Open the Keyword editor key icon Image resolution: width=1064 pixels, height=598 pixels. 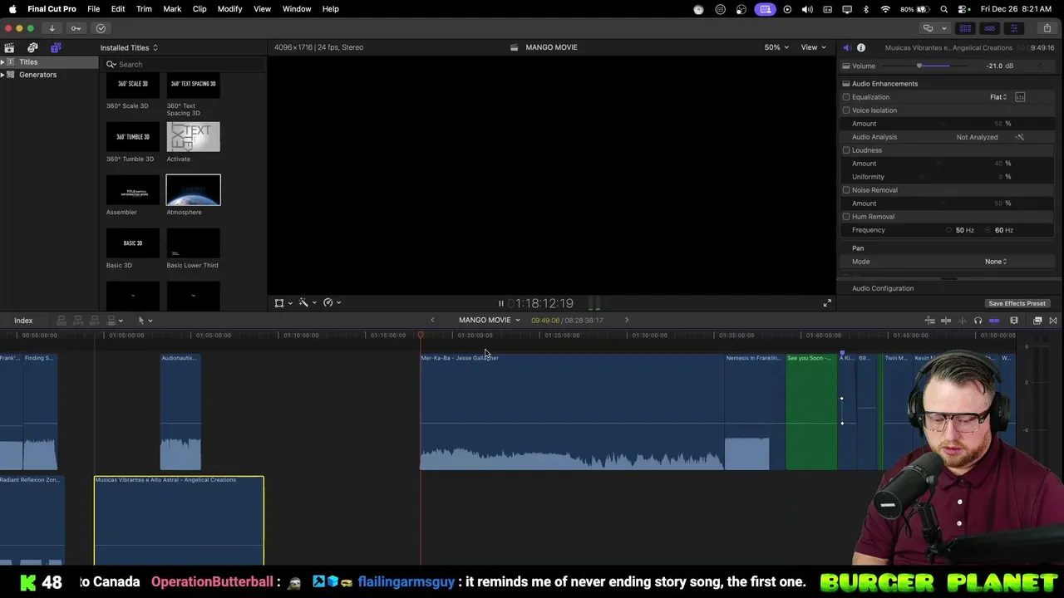click(x=76, y=28)
